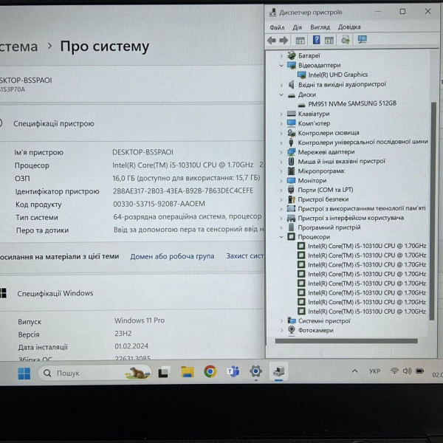Expand the Монітори node

tap(281, 181)
